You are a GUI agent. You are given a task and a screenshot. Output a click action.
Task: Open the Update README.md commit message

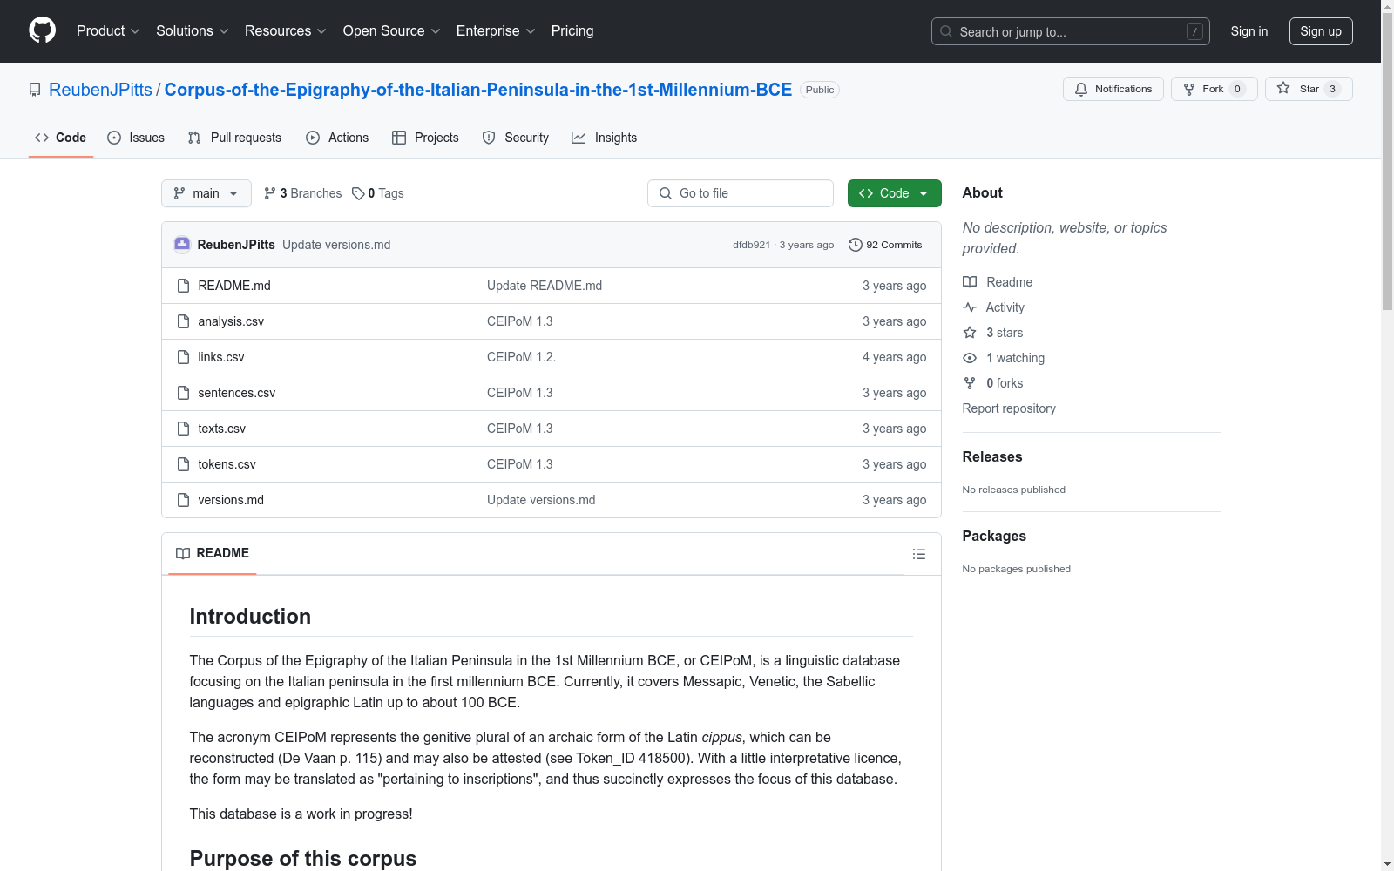(545, 286)
